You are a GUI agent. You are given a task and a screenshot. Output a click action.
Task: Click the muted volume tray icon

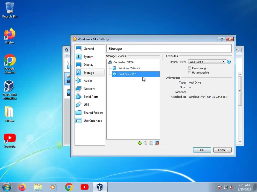tap(232, 187)
